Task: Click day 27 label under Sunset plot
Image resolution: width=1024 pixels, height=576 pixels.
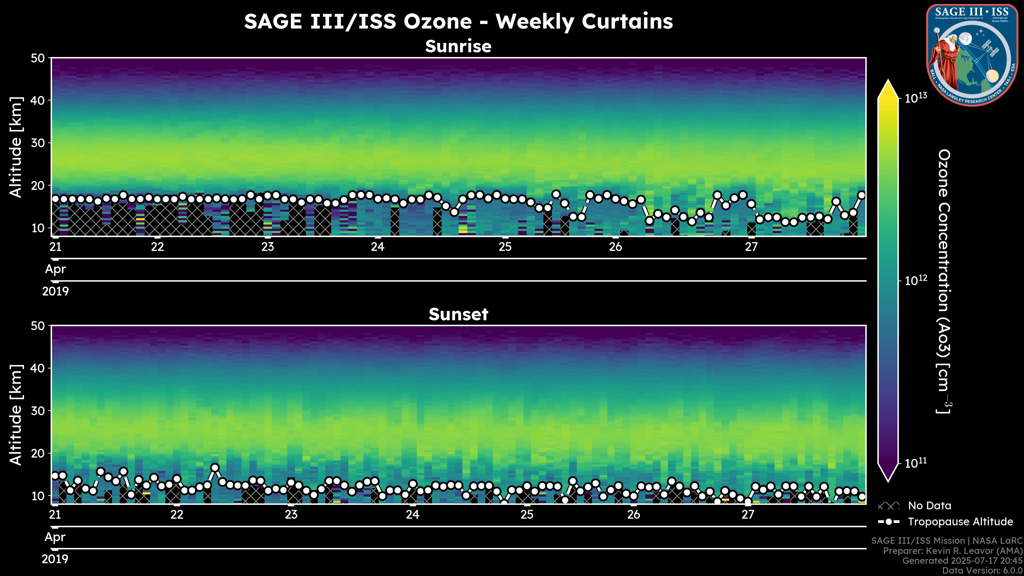Action: click(x=748, y=515)
